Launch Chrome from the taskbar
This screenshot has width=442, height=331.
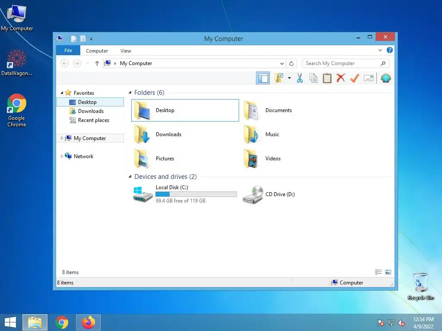point(62,322)
